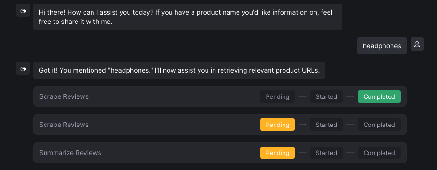
Task: Click the greeting message "Hi there! How can I assist"
Action: [x=188, y=17]
